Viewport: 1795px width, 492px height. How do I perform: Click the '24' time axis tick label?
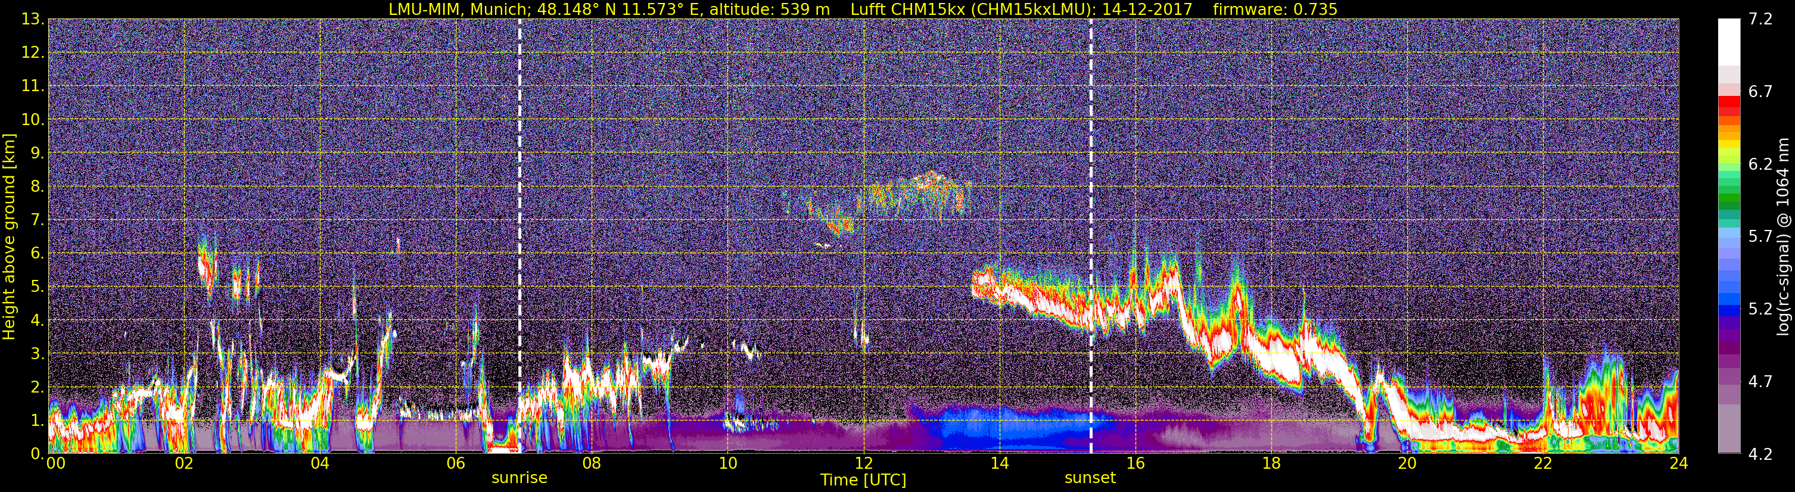tap(1678, 463)
